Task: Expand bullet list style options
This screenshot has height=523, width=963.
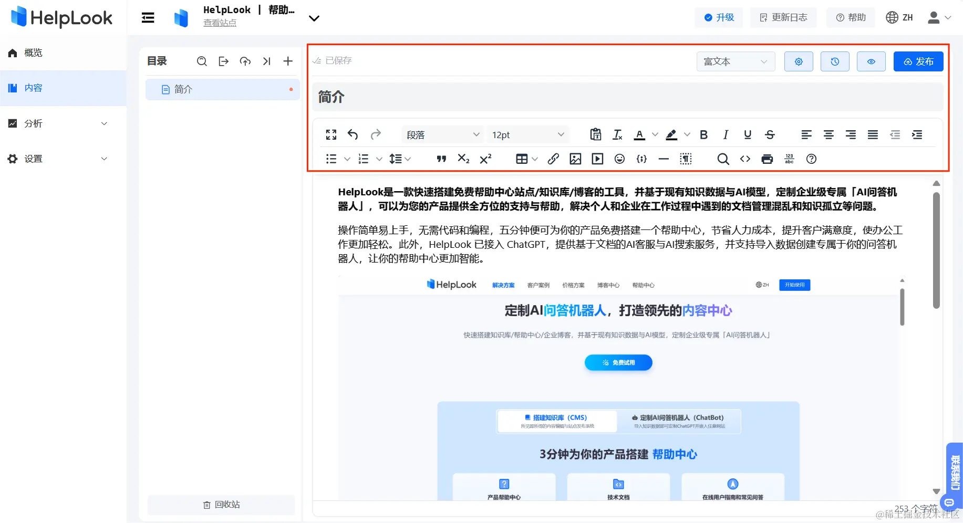Action: tap(347, 159)
